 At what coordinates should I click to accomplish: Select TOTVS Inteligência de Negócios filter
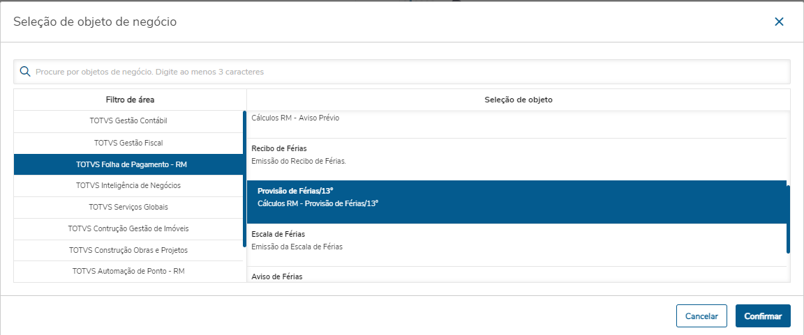tap(128, 186)
